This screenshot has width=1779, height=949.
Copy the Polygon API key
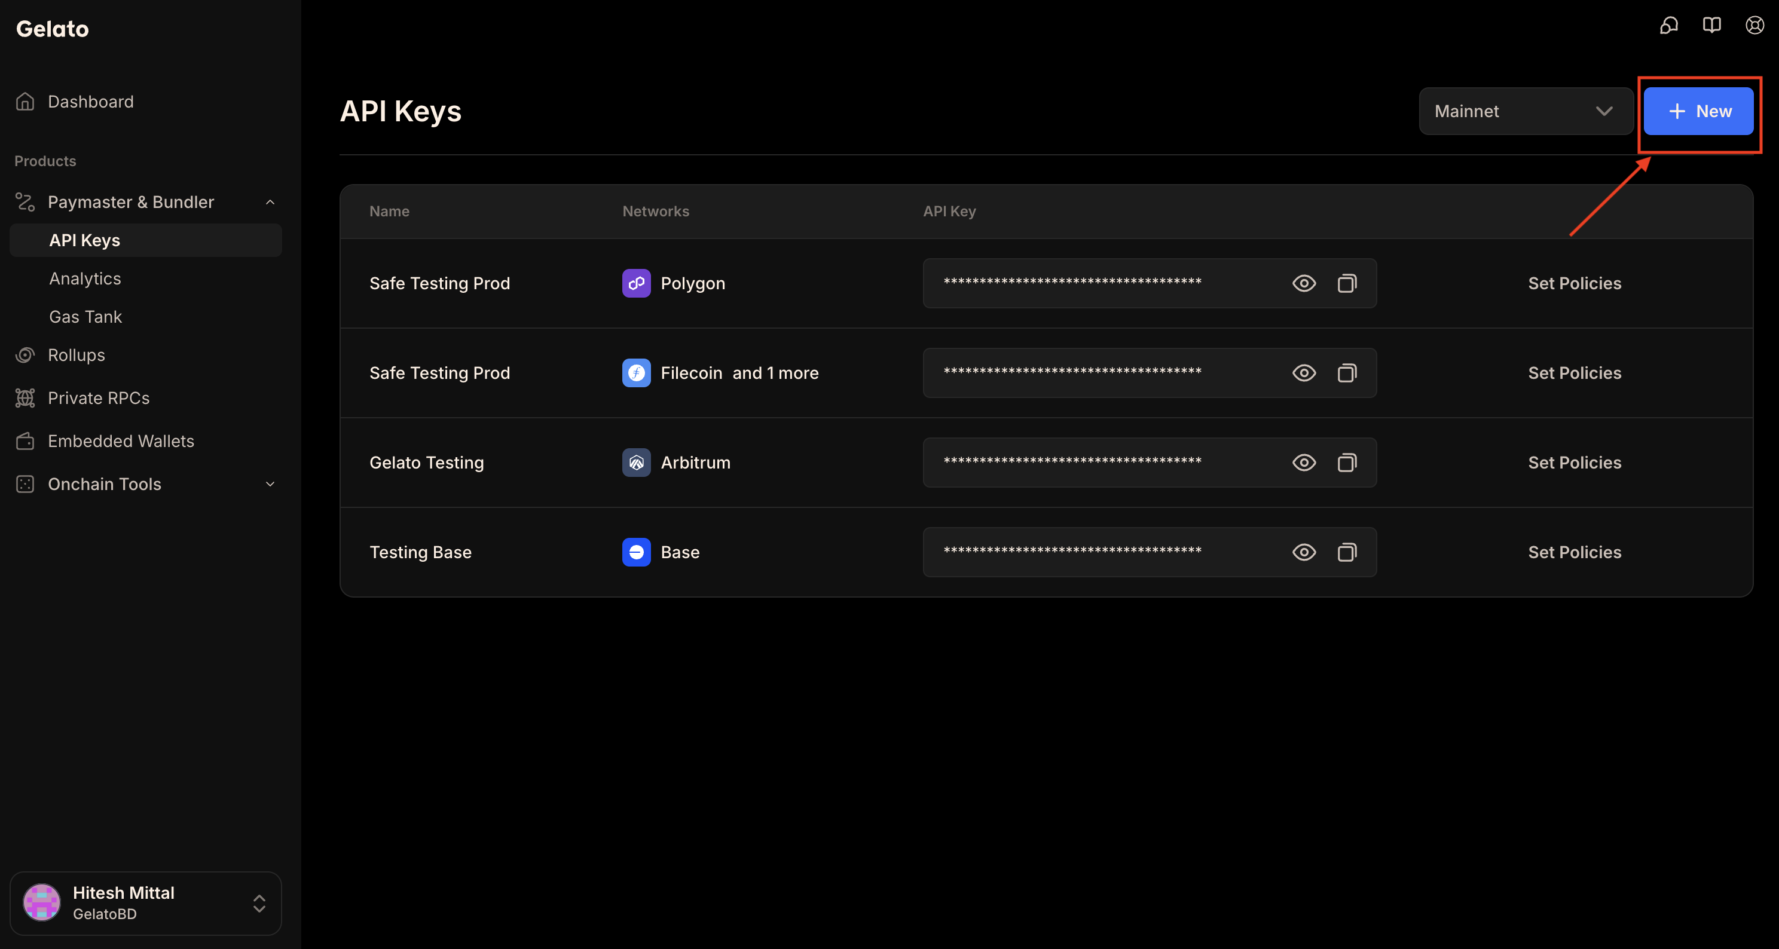pos(1347,283)
